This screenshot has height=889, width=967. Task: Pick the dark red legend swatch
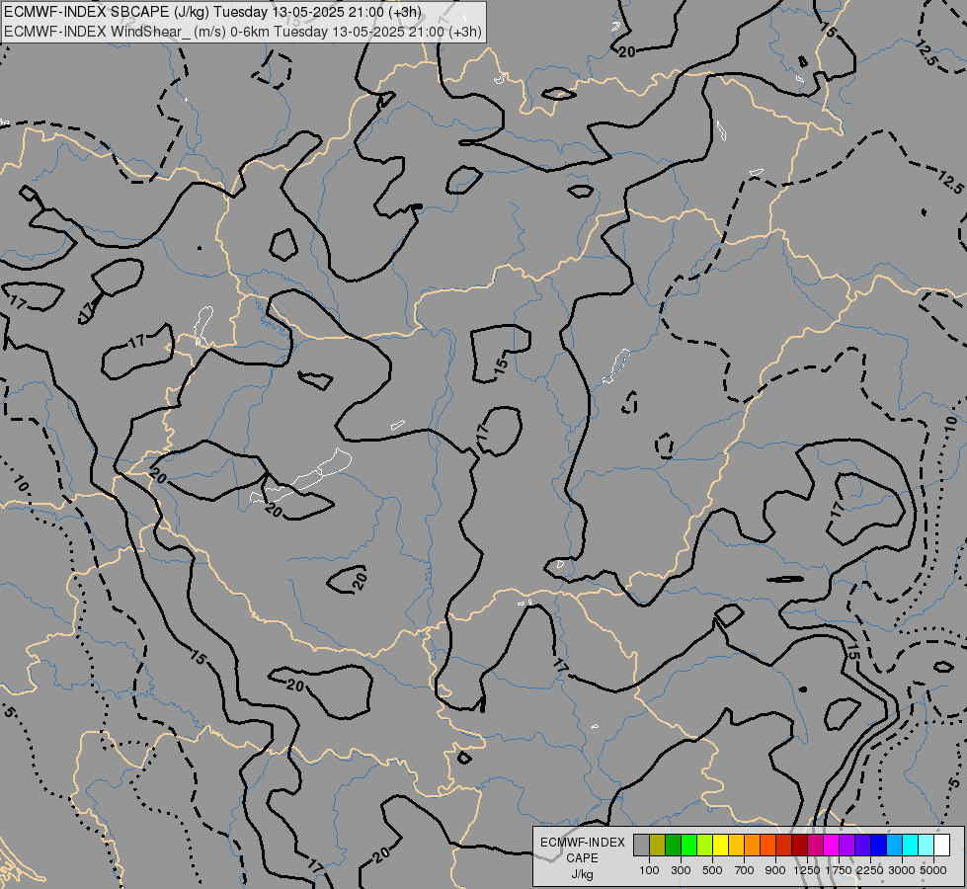click(x=800, y=845)
